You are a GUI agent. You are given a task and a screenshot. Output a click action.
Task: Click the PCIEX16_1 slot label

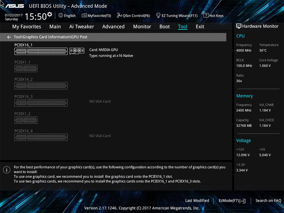tap(23, 45)
